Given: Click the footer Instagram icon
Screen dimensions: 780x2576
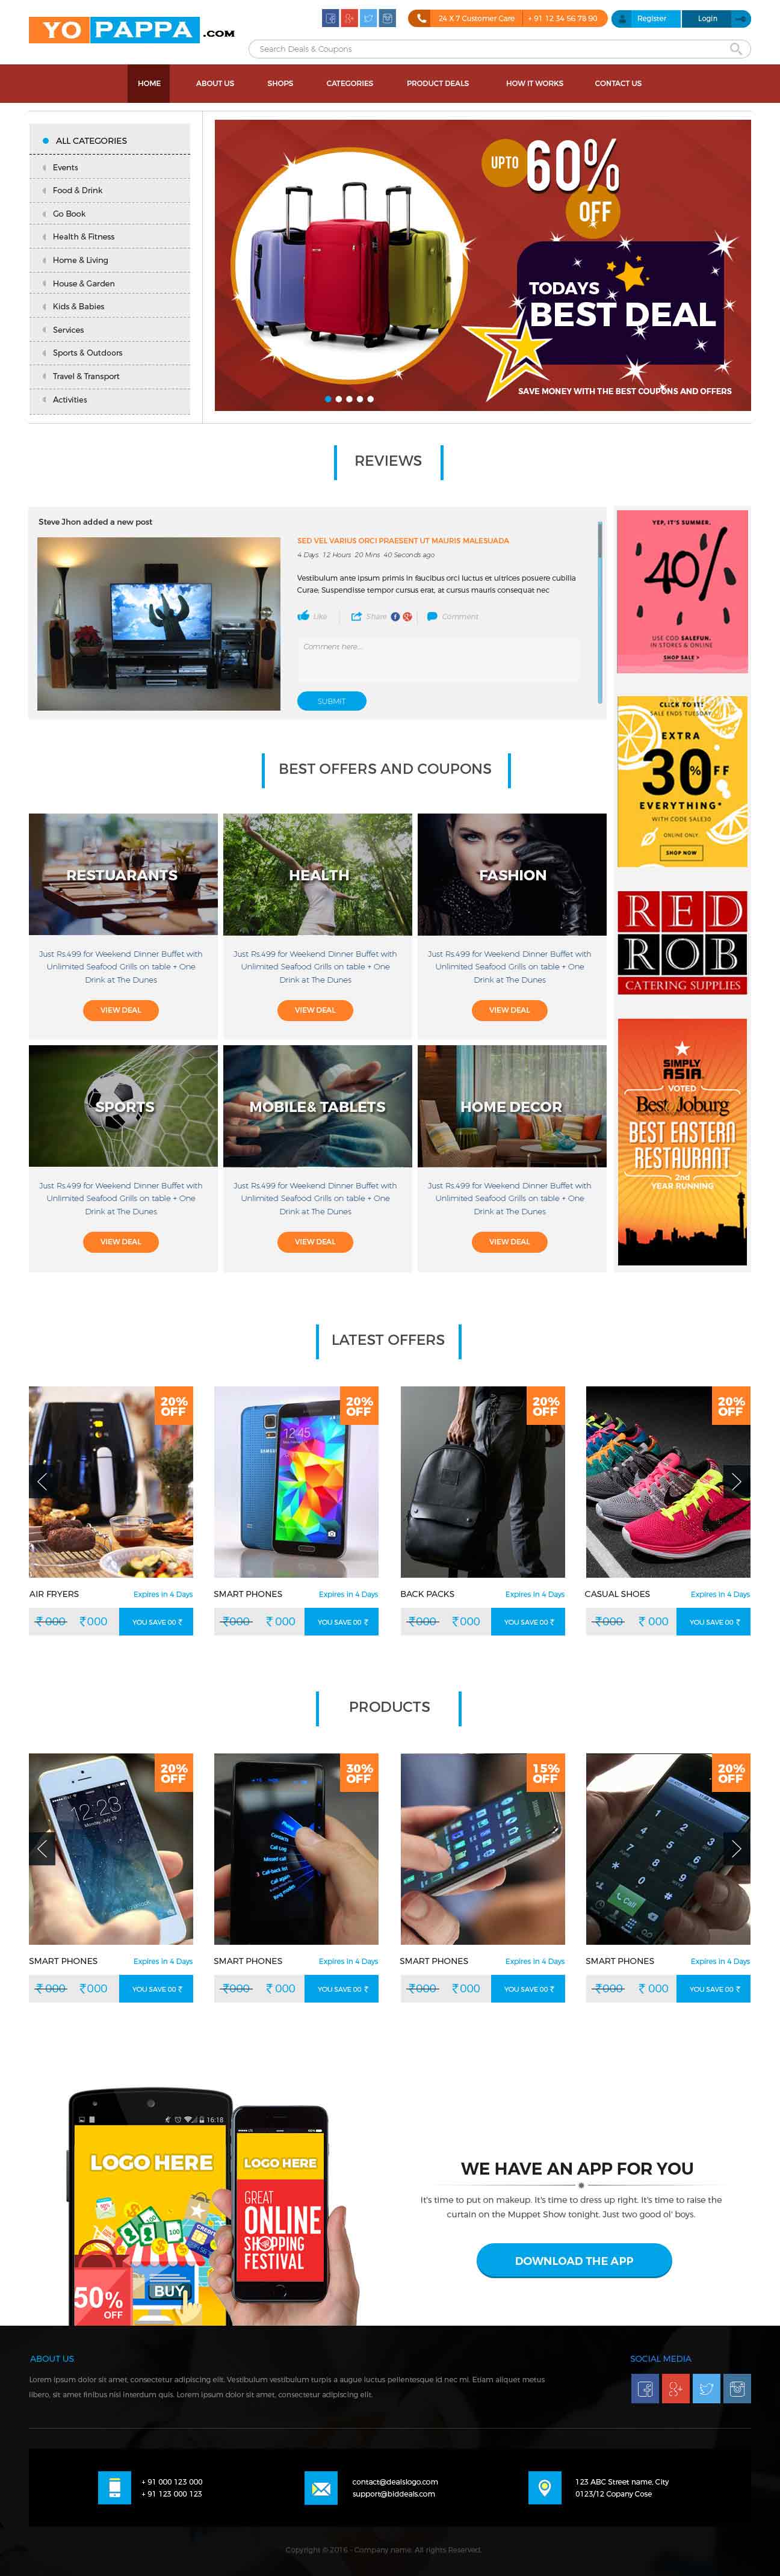Looking at the screenshot, I should [x=737, y=2389].
